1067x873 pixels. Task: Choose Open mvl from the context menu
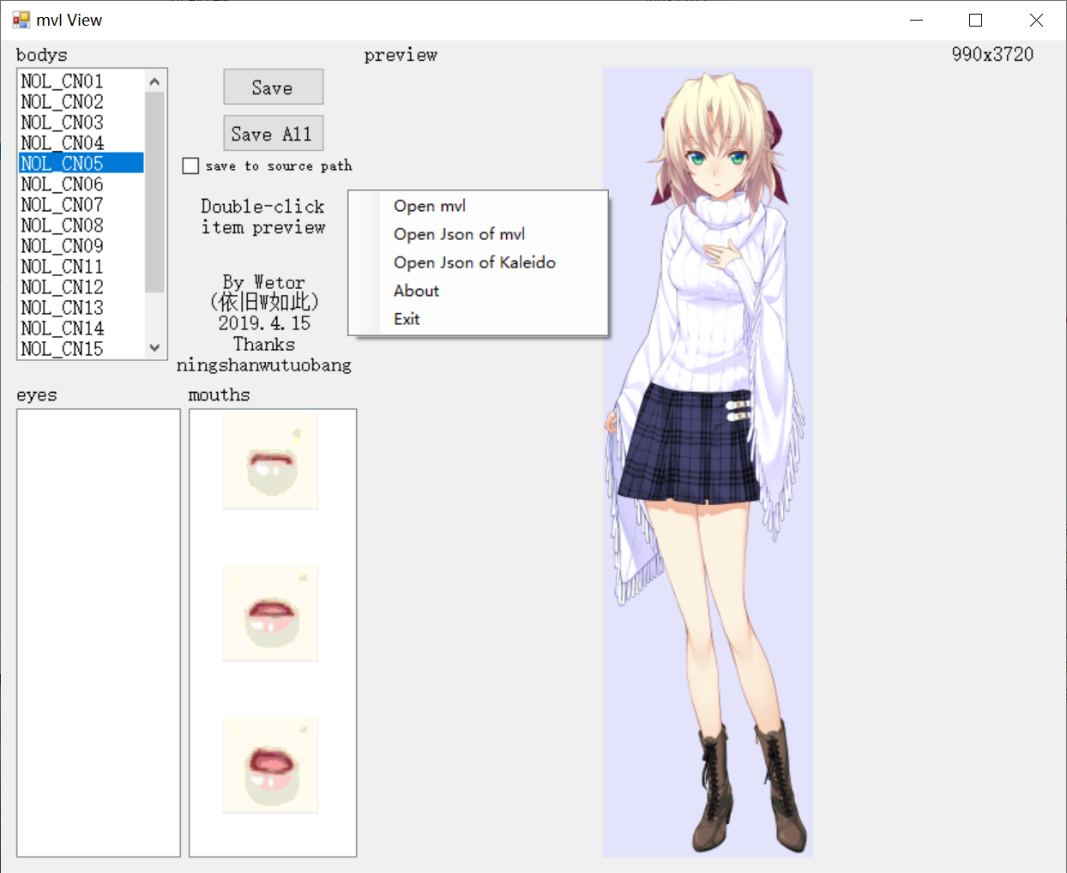[478, 206]
